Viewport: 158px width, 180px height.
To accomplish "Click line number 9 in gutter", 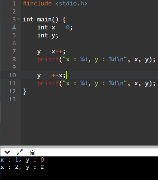I will pyautogui.click(x=14, y=67).
